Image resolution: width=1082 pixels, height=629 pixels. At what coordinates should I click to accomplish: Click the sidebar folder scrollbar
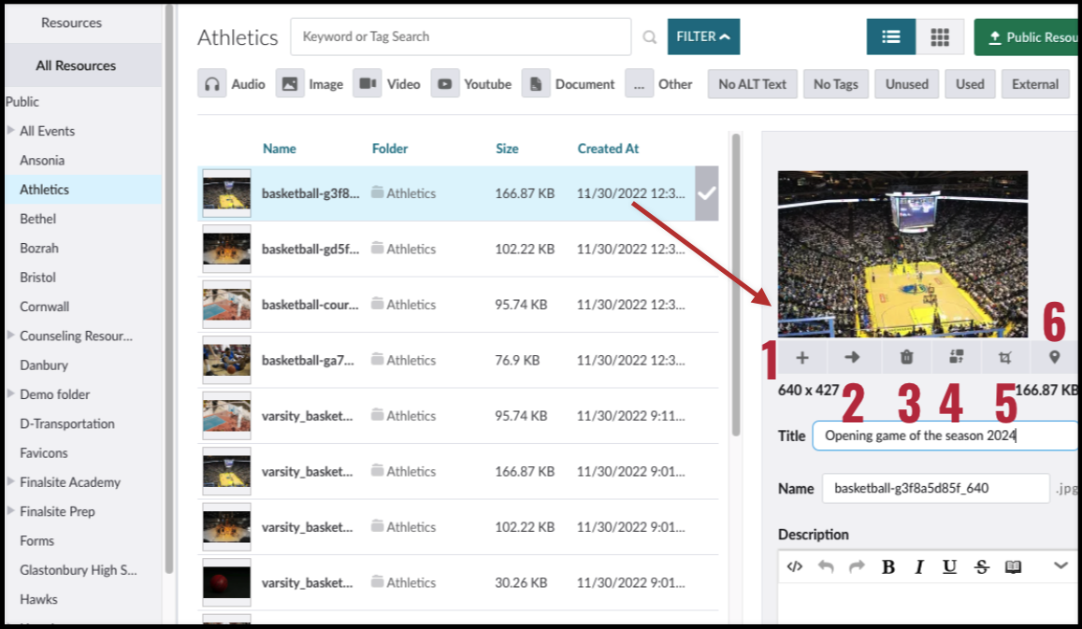tap(169, 290)
